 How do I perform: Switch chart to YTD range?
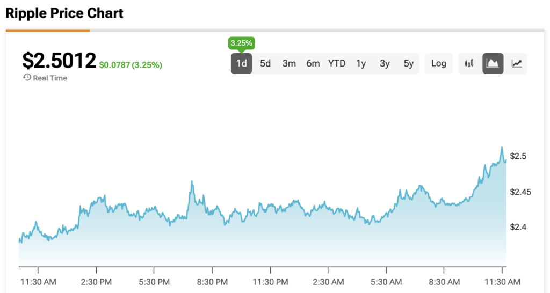pyautogui.click(x=337, y=63)
